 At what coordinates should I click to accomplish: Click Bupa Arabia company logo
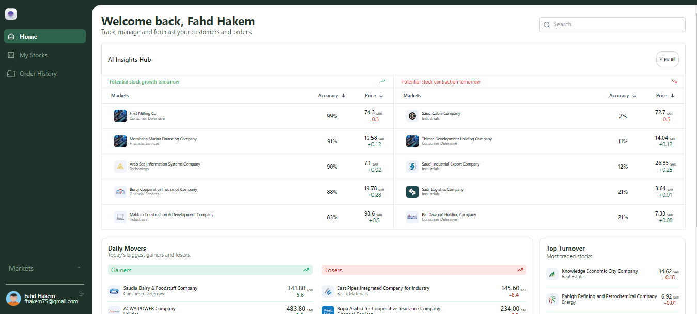pyautogui.click(x=328, y=310)
